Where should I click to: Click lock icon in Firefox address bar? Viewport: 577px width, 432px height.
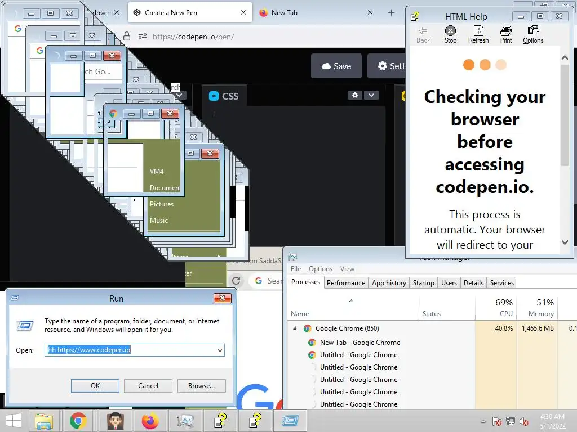pyautogui.click(x=127, y=36)
